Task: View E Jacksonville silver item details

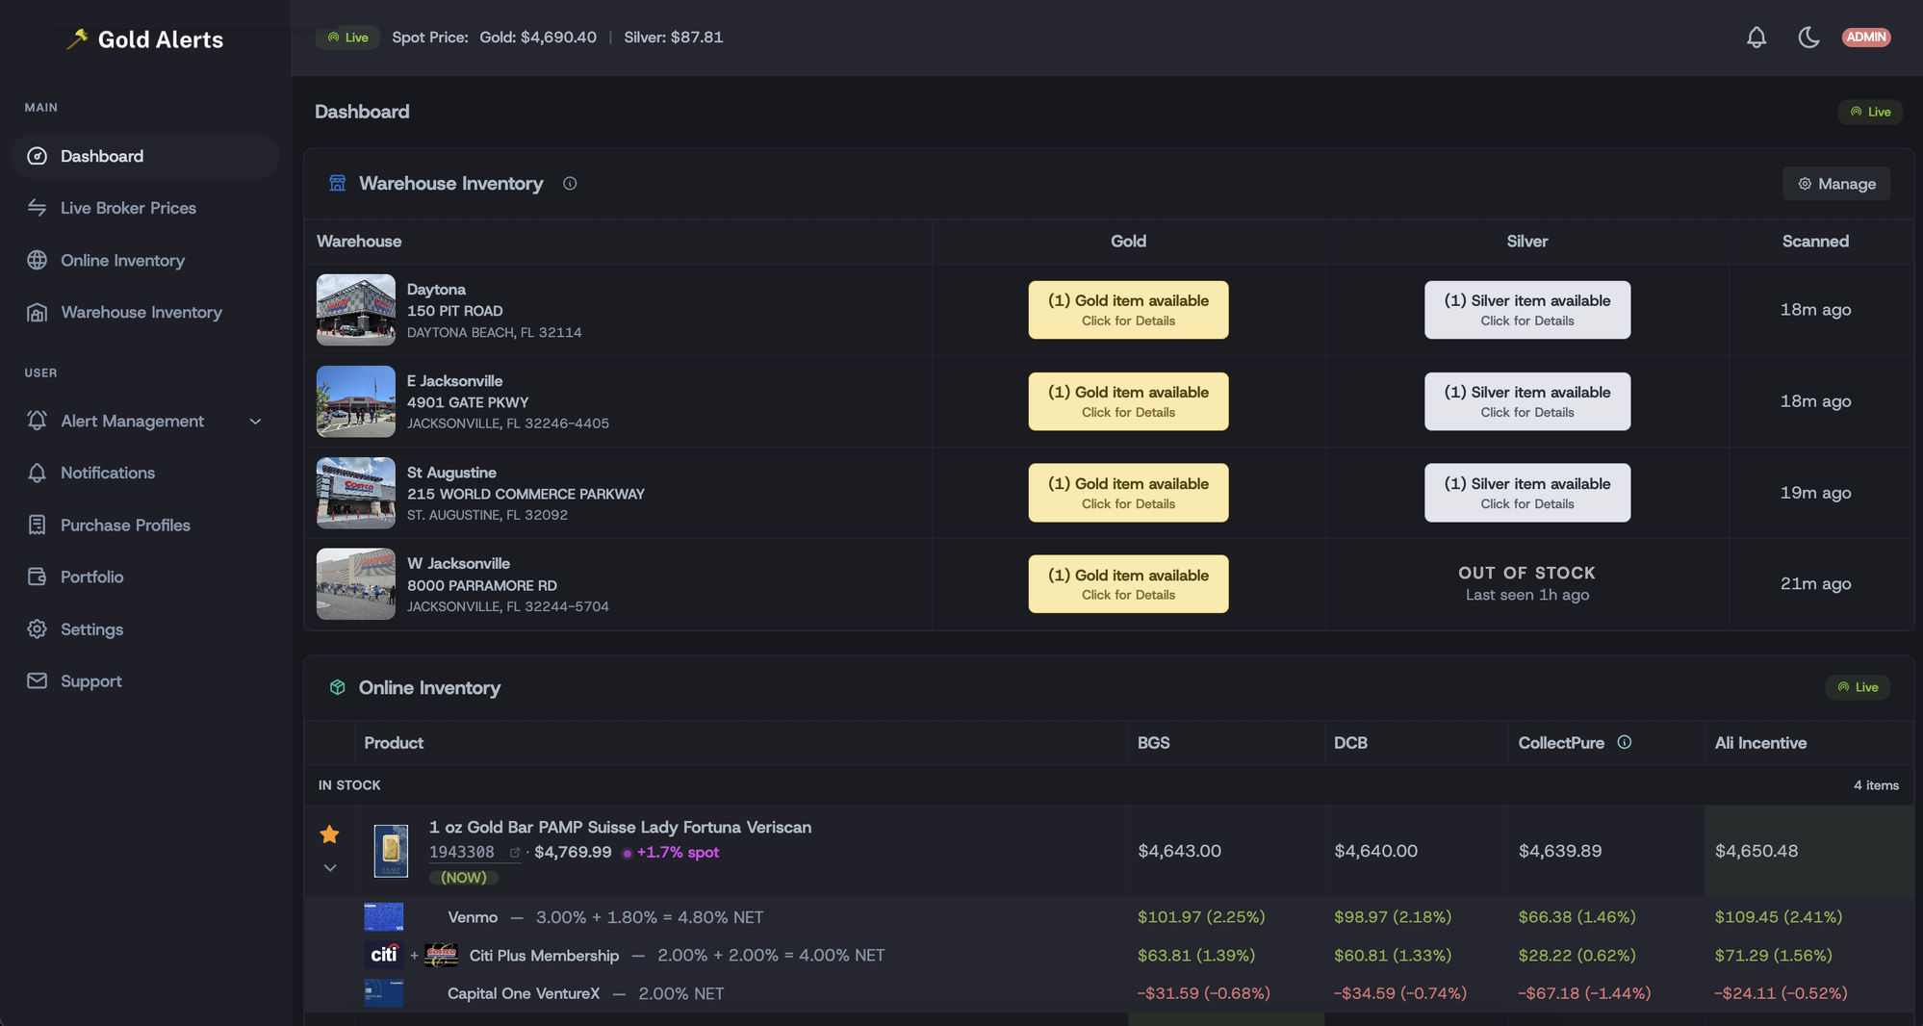Action: point(1527,401)
